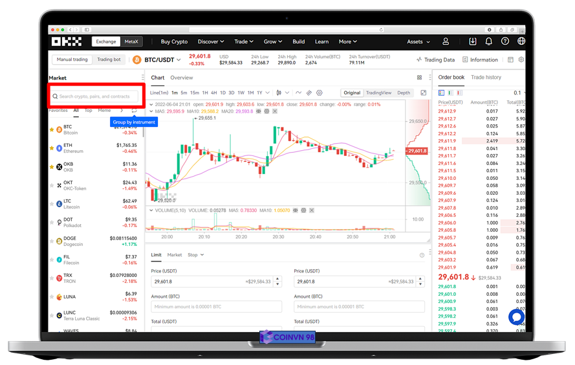575x365 pixels.
Task: Open the download app icon
Action: pos(472,41)
